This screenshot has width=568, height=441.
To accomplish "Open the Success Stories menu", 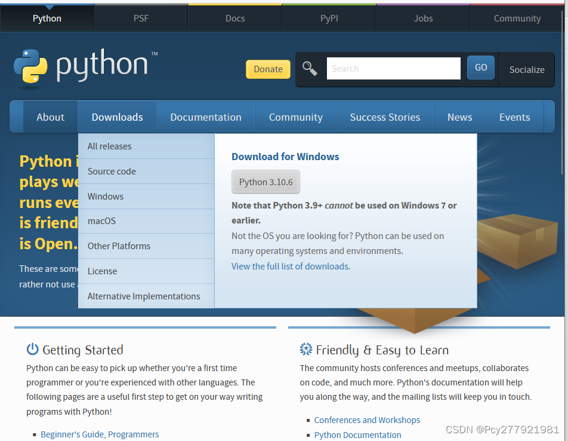I will click(385, 117).
